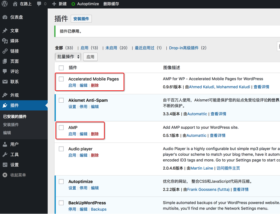This screenshot has height=214, width=280.
Task: Open 已安装的插件 submenu item
Action: [x=15, y=116]
